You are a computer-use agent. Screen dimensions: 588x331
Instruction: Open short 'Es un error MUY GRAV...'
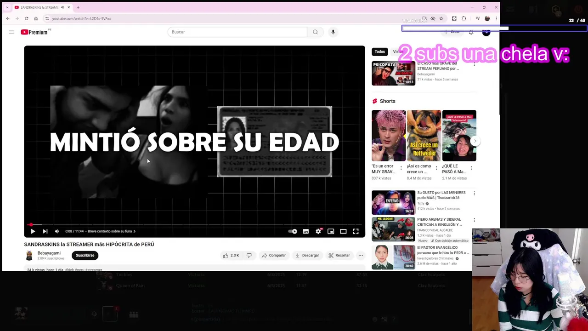click(x=389, y=136)
